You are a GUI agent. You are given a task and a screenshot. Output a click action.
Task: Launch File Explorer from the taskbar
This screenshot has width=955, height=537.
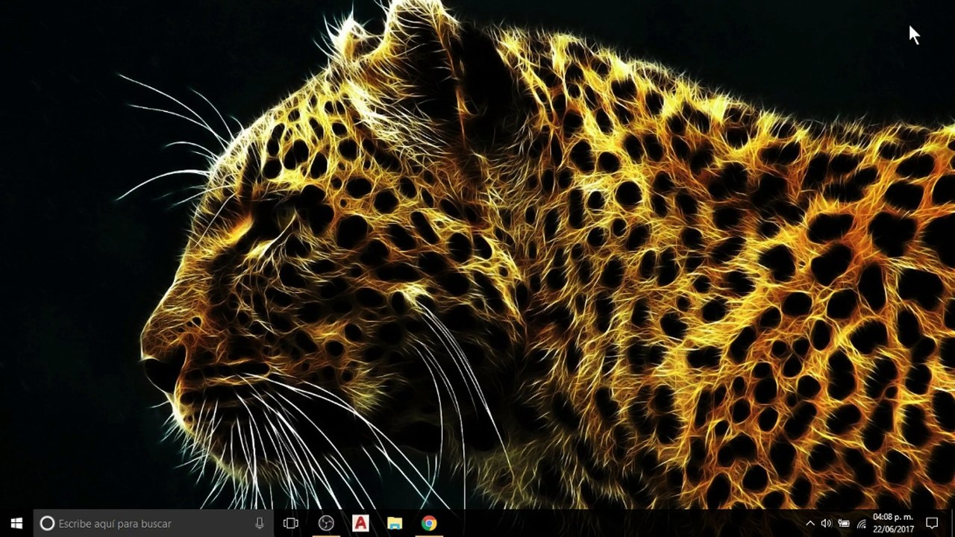pyautogui.click(x=395, y=524)
